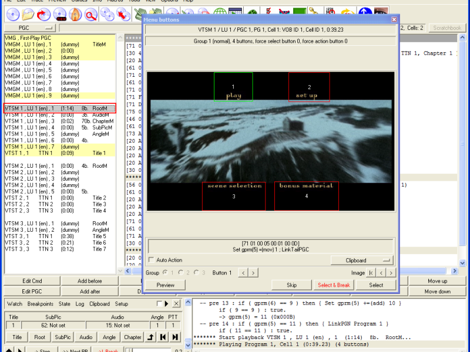470x352 pixels.
Task: Click the set up button in menu preview
Action: pyautogui.click(x=309, y=87)
